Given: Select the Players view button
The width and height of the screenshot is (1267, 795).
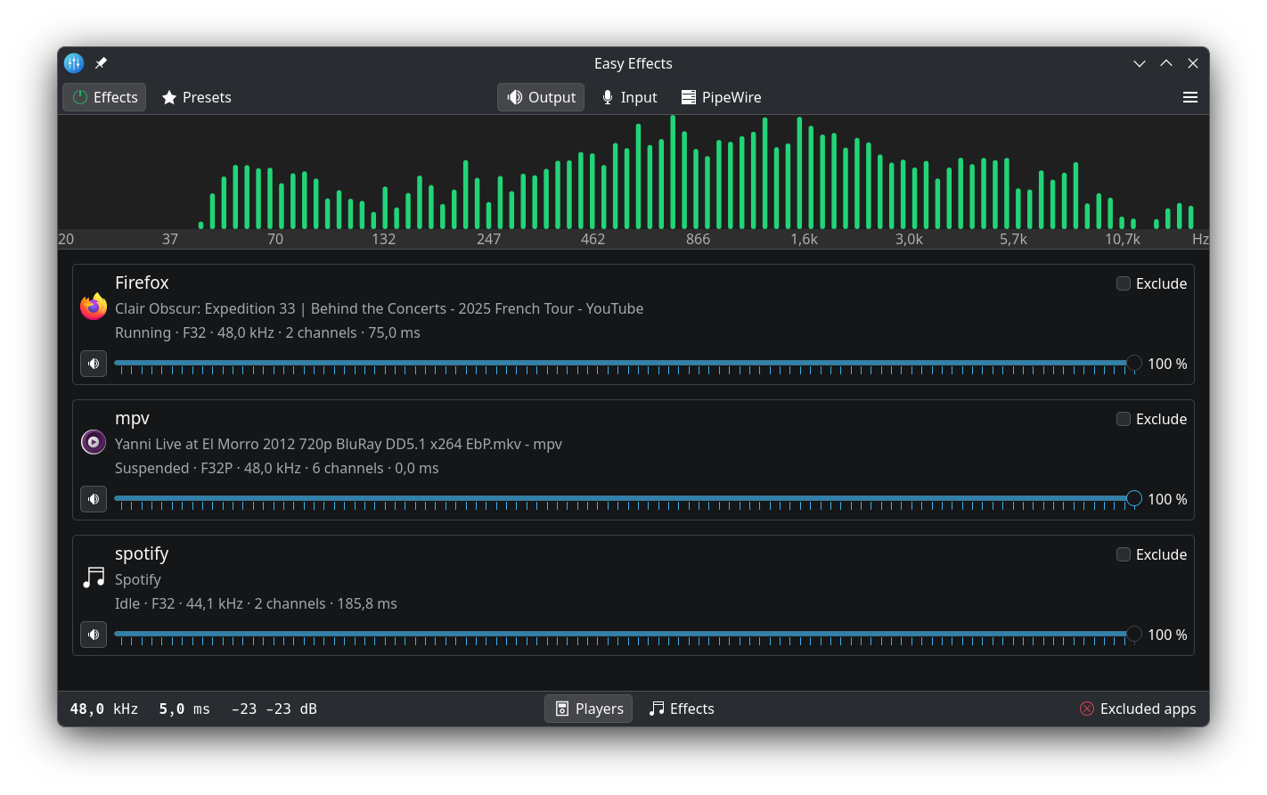Looking at the screenshot, I should tap(589, 709).
